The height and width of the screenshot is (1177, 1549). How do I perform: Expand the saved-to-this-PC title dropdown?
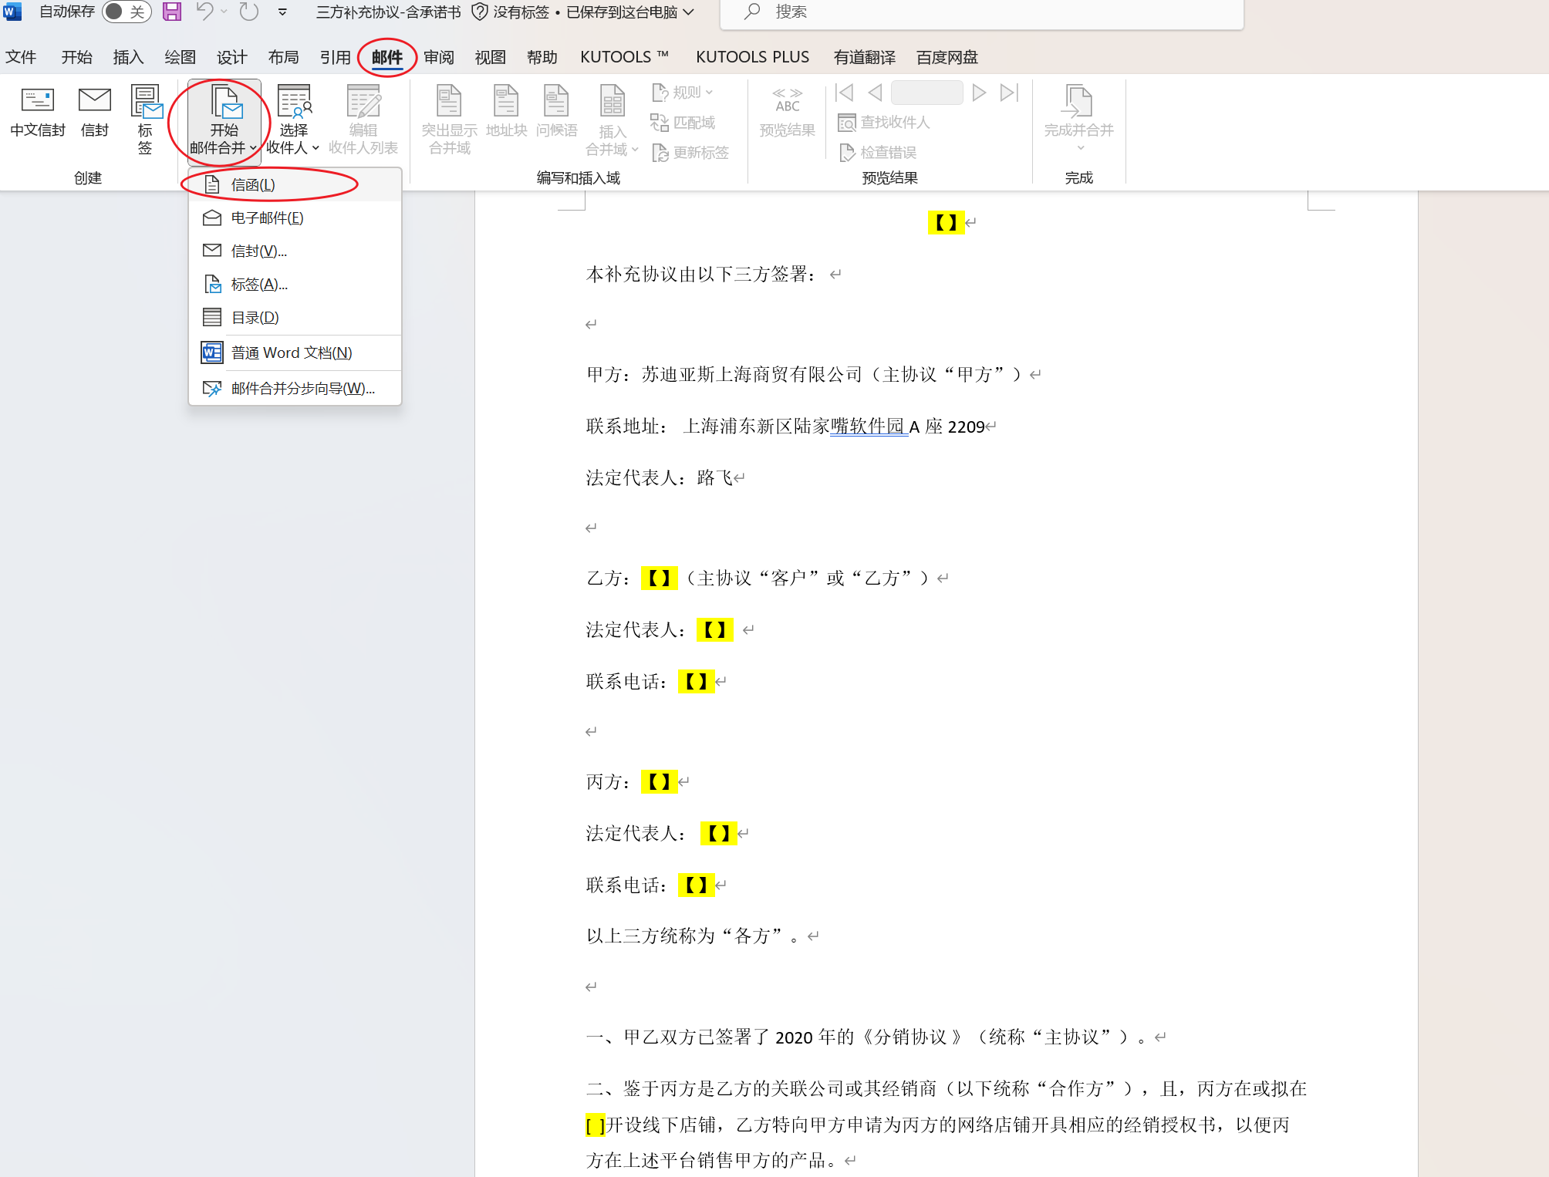[689, 12]
